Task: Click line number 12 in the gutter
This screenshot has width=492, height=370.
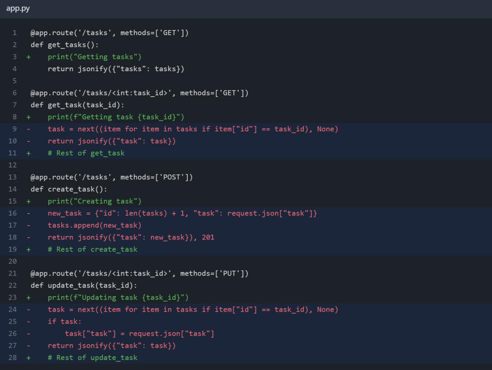Action: (x=12, y=165)
